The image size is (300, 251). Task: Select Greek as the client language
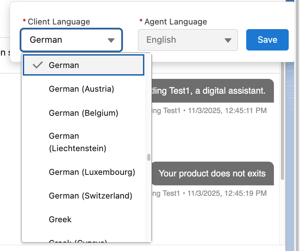point(60,220)
